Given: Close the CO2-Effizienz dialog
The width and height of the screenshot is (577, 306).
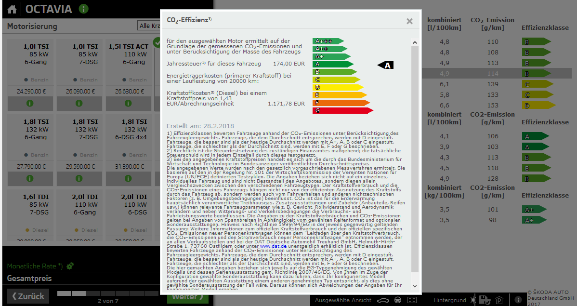Looking at the screenshot, I should click(409, 21).
